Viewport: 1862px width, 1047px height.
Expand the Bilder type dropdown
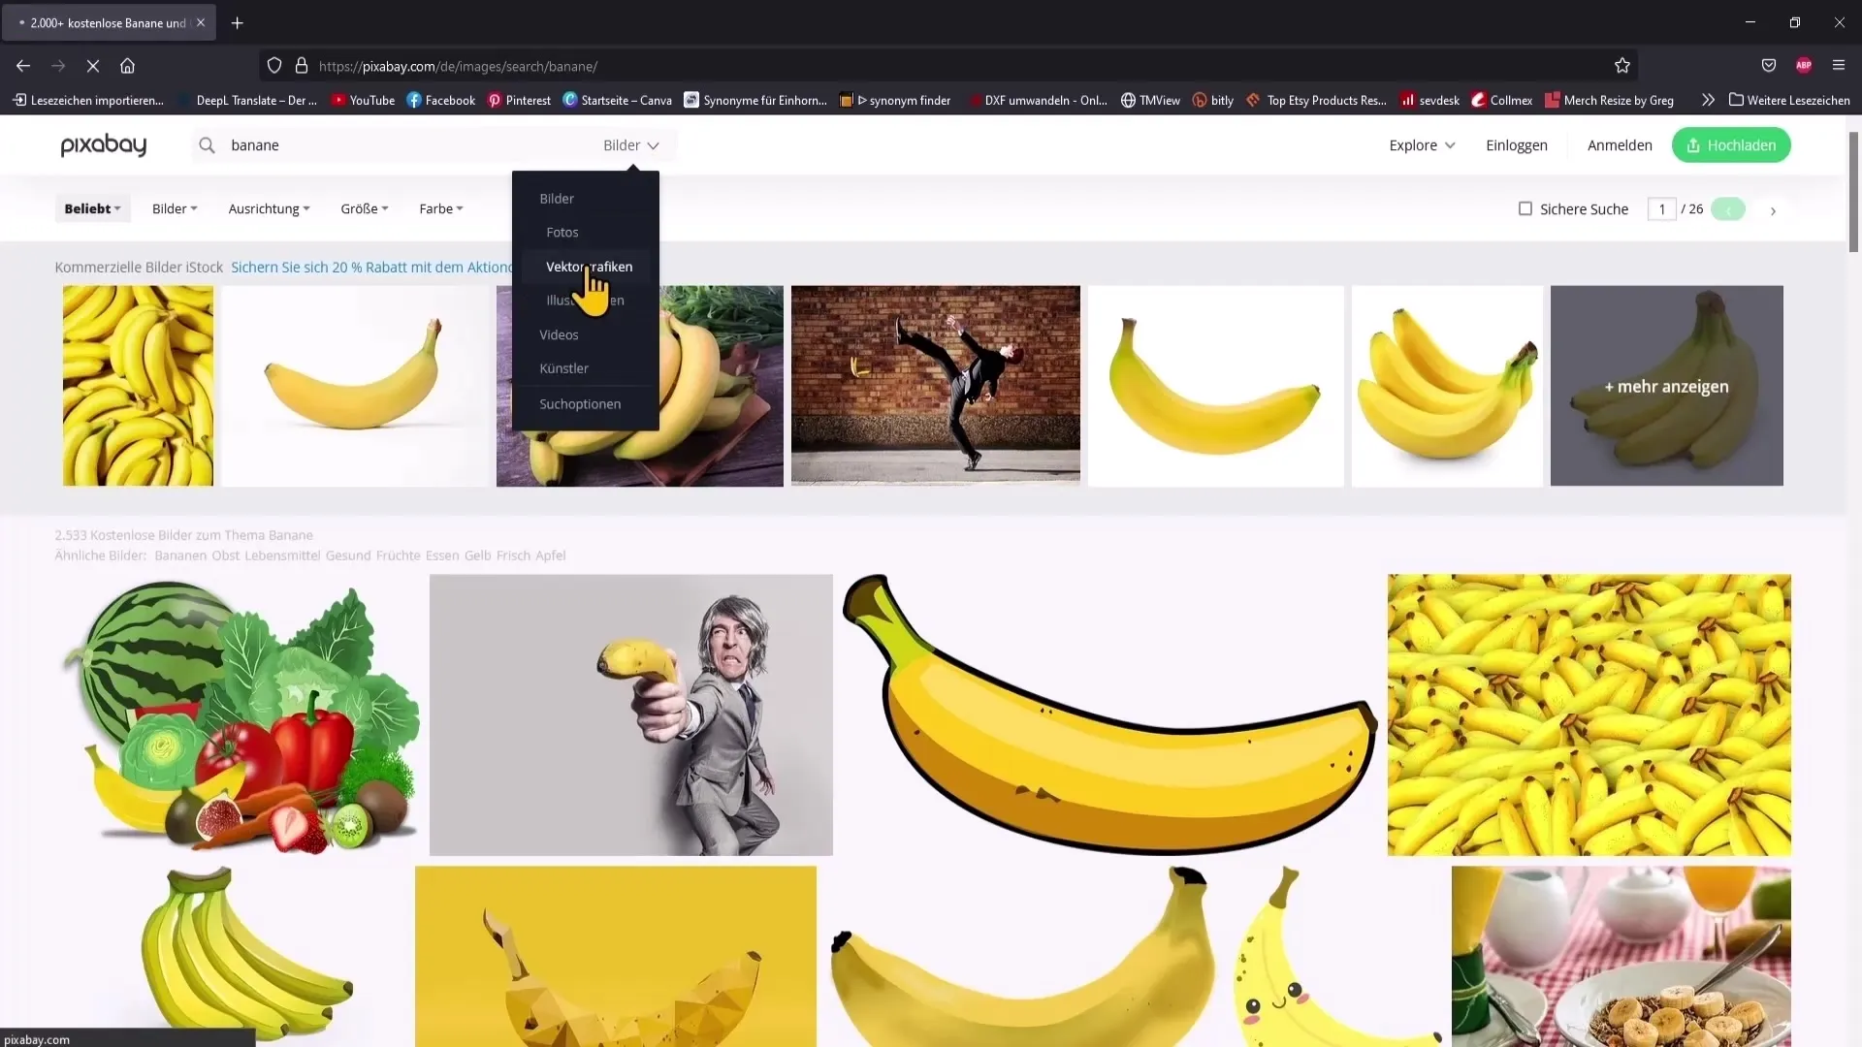click(x=629, y=144)
